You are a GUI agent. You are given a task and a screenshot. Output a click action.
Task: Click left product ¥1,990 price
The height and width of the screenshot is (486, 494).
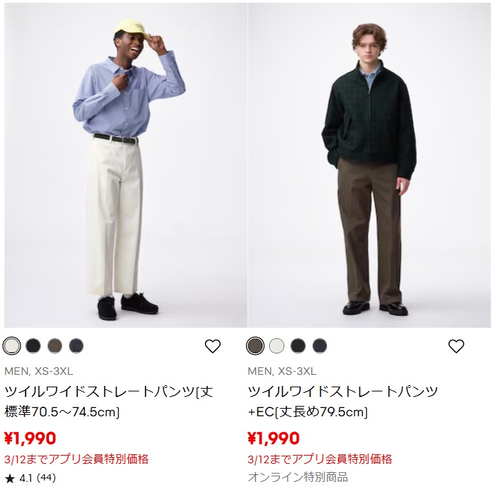30,438
